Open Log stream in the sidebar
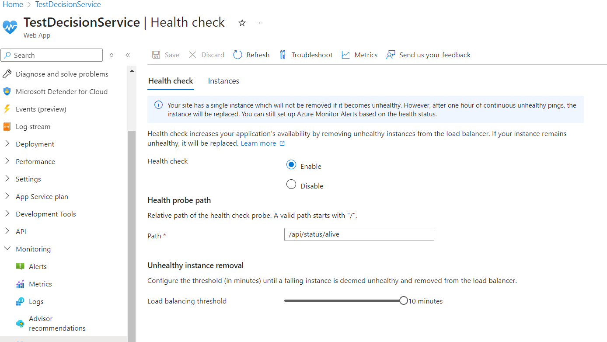607x342 pixels. click(34, 126)
